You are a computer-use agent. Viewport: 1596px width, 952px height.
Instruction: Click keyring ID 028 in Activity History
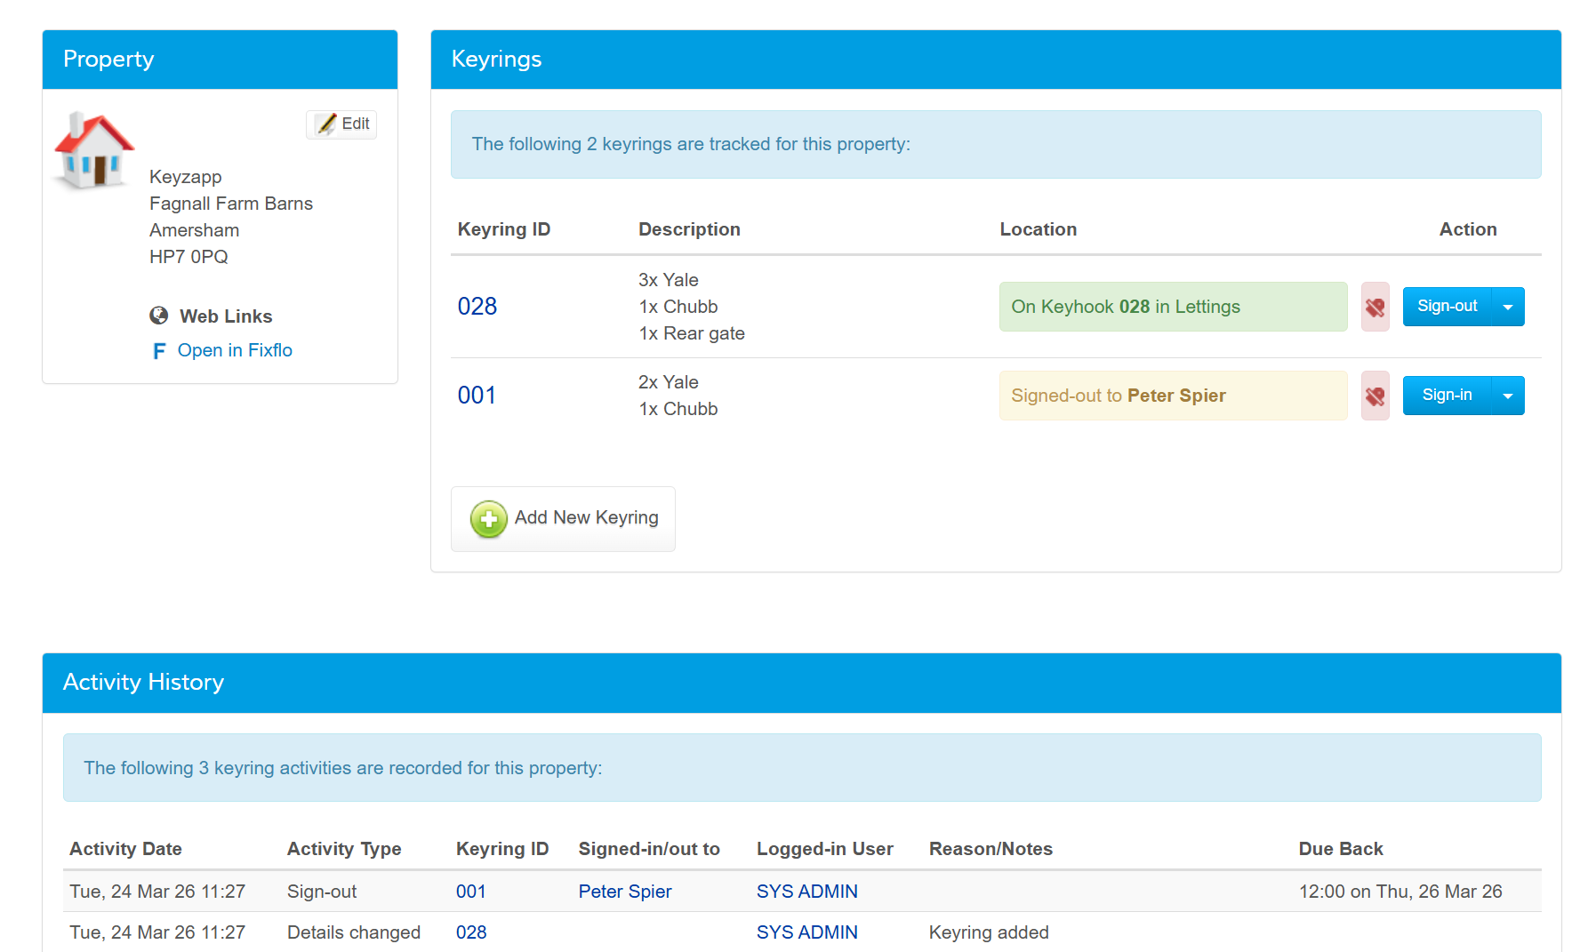[x=470, y=932]
